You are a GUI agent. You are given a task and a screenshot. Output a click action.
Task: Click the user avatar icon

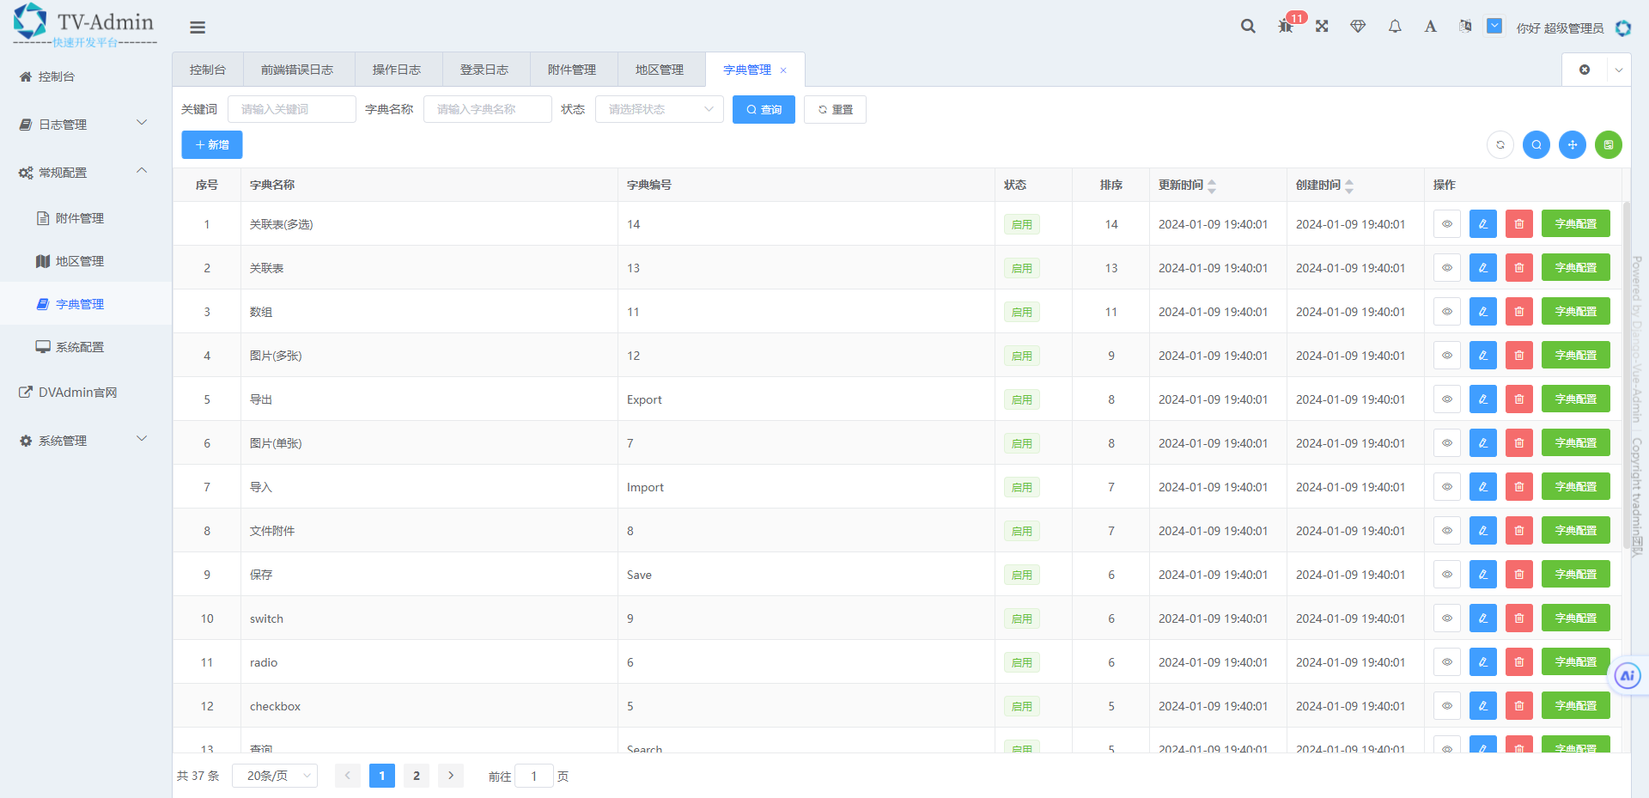click(x=1623, y=27)
